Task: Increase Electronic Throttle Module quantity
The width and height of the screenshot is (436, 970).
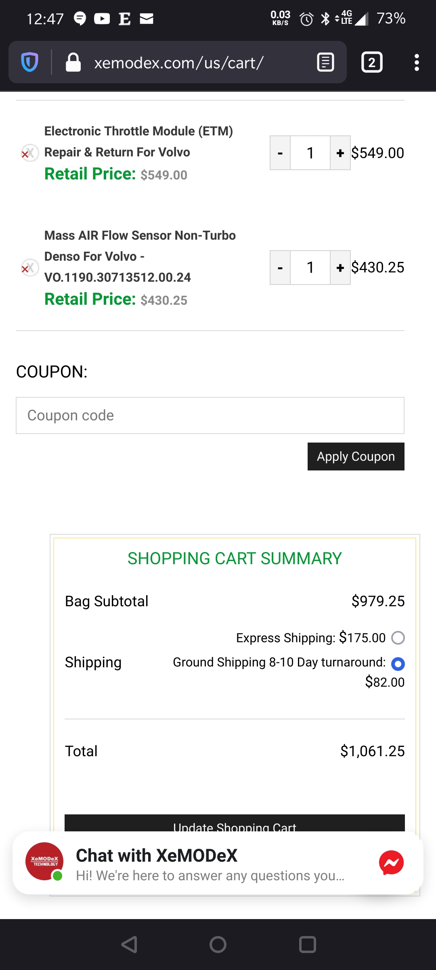Action: click(x=340, y=153)
